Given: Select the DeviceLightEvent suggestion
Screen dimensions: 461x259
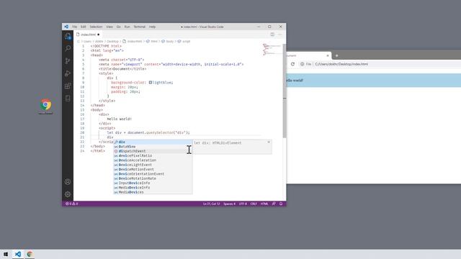Looking at the screenshot, I should coord(153,165).
